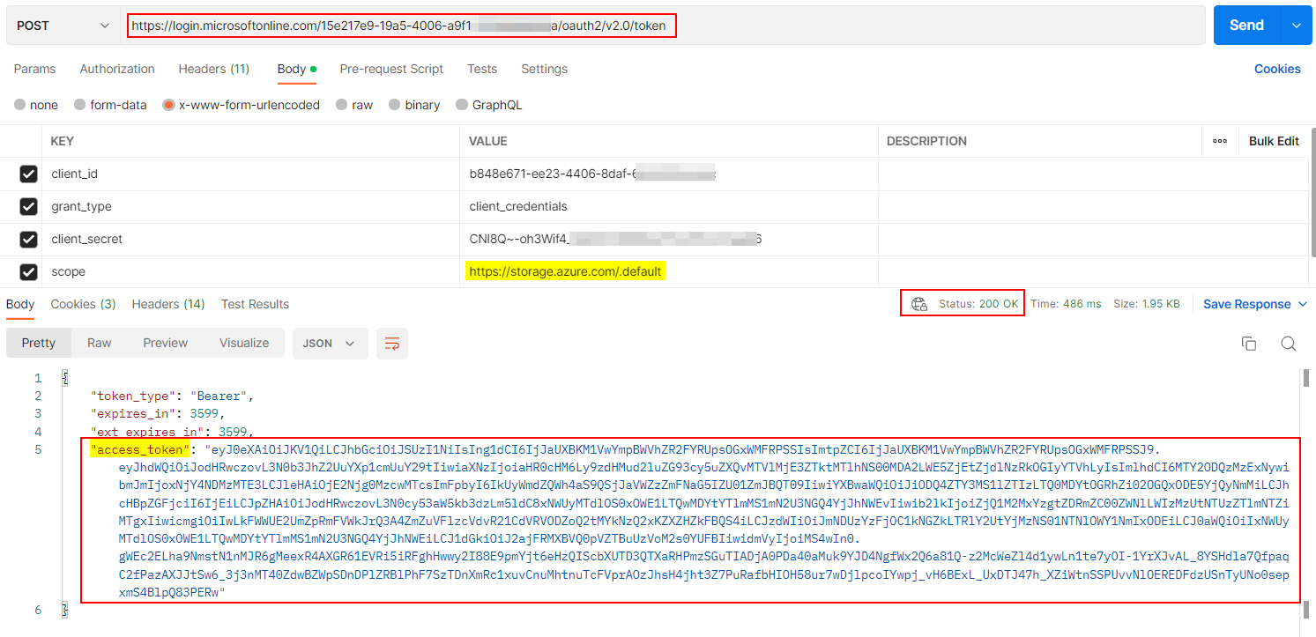Select x-www-form-urlencoded body type
This screenshot has width=1316, height=637.
coord(241,105)
